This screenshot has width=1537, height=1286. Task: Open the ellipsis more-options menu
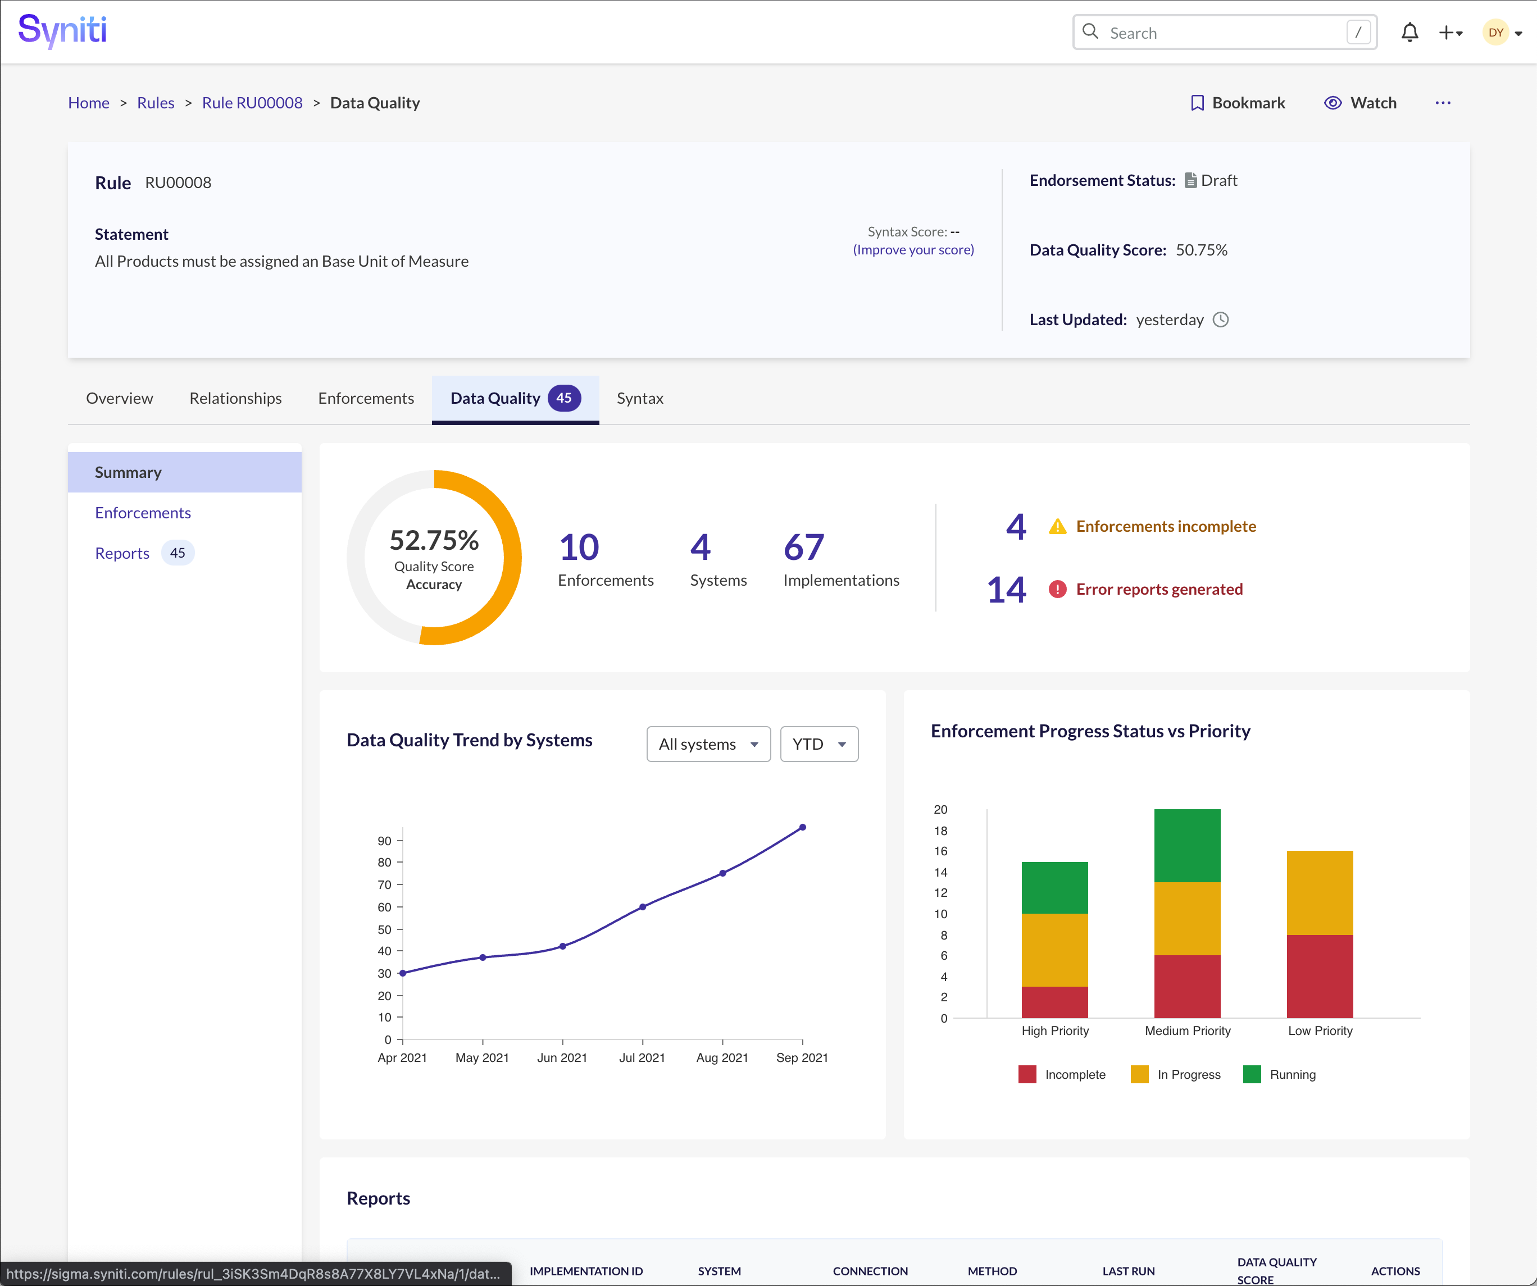1443,103
